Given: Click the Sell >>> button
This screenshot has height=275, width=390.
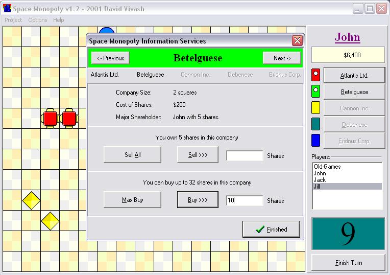Looking at the screenshot, I should click(x=198, y=155).
